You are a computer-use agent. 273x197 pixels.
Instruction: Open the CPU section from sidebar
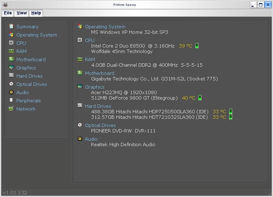click(21, 43)
